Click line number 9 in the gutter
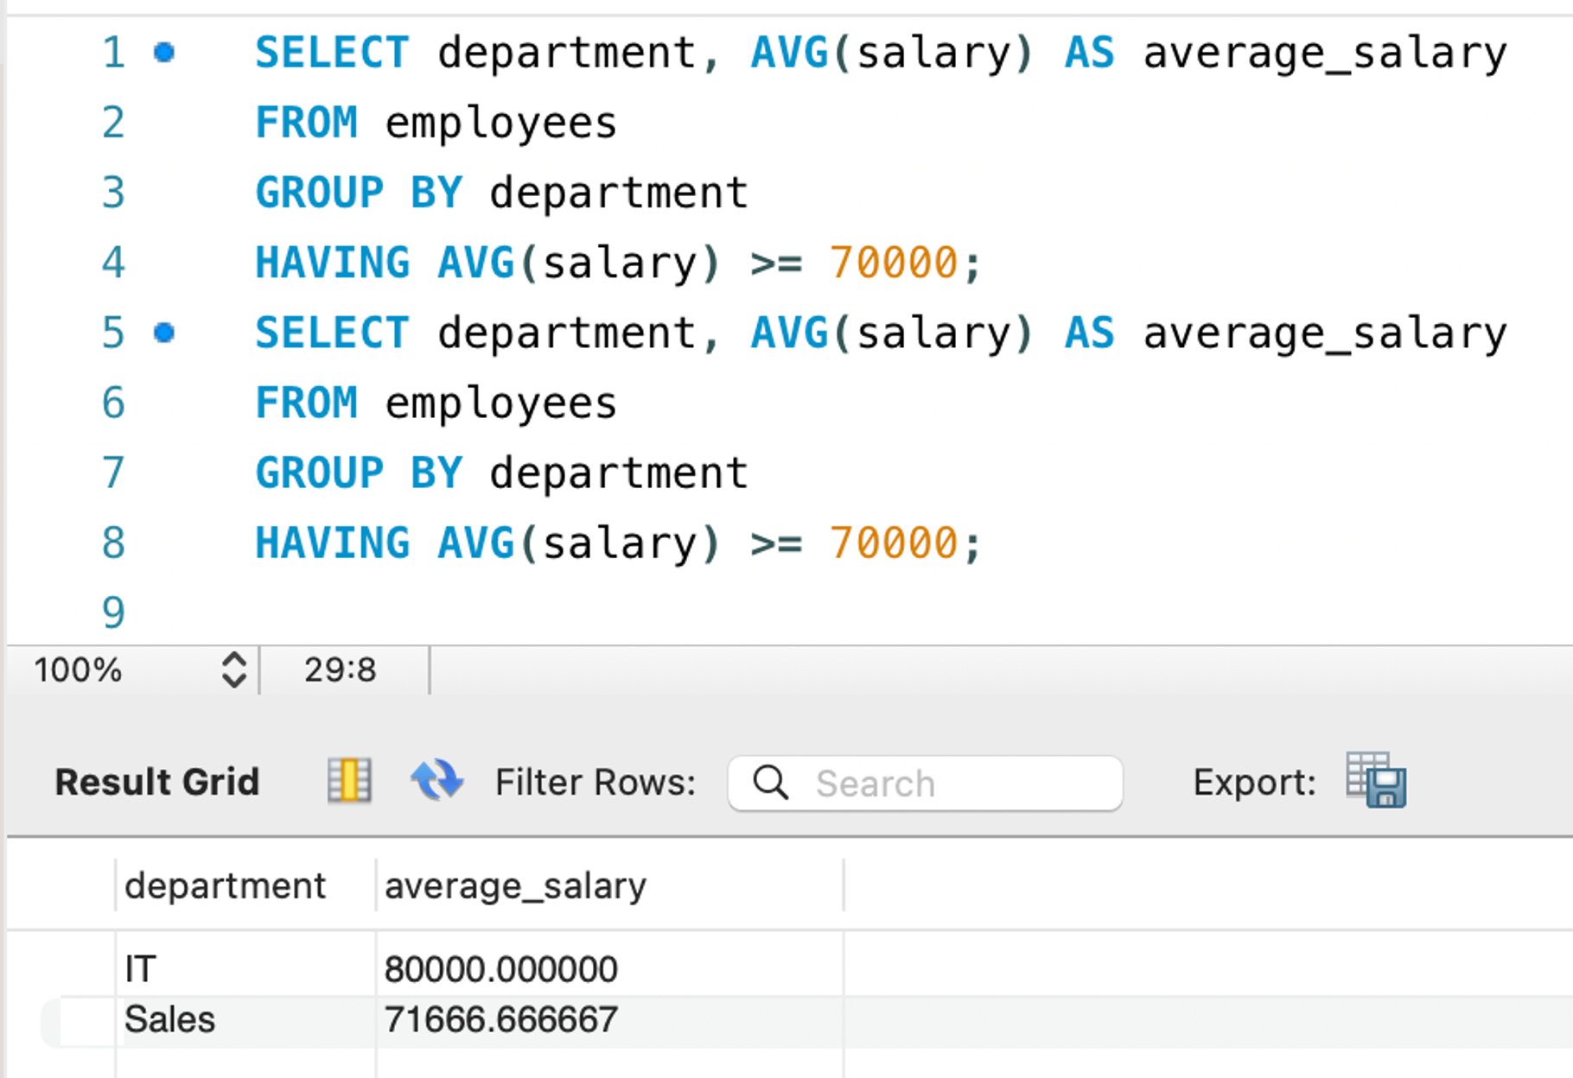1573x1078 pixels. coord(113,612)
